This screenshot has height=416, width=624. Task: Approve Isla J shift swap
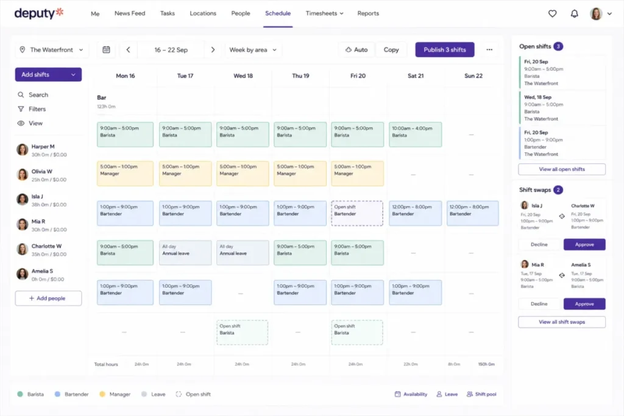(584, 245)
